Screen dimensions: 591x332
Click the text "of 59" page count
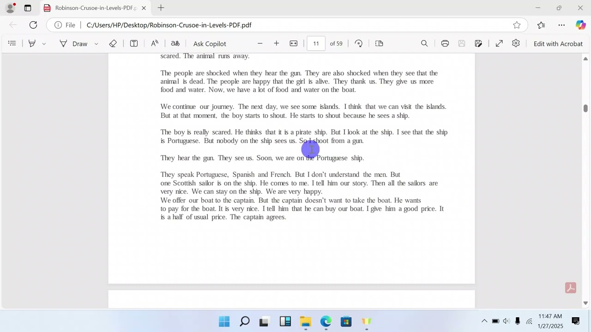point(336,43)
